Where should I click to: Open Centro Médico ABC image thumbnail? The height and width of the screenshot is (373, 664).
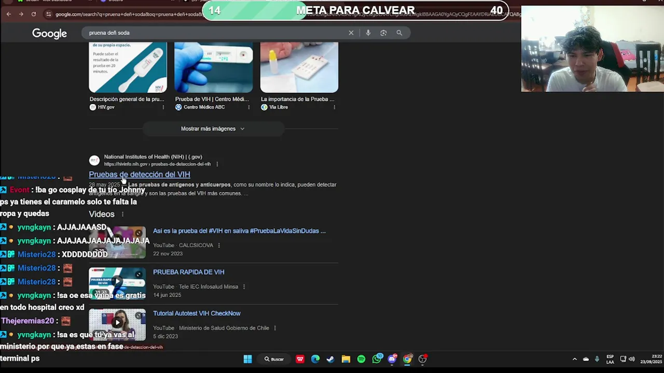pyautogui.click(x=213, y=67)
